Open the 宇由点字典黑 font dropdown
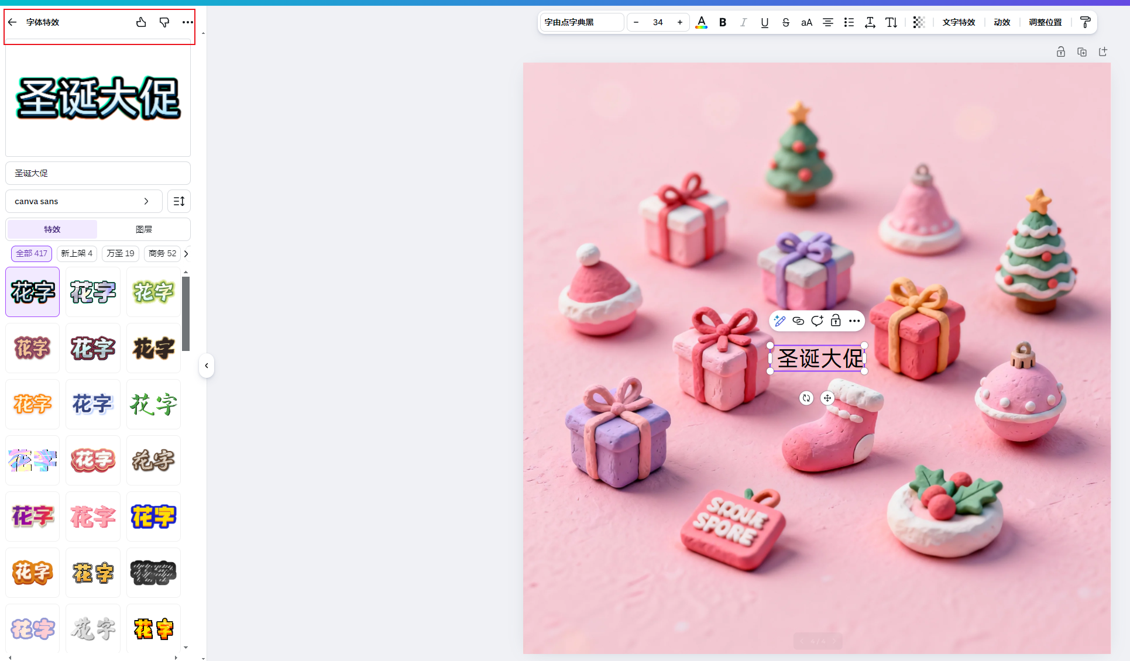Viewport: 1130px width, 661px height. (x=581, y=22)
